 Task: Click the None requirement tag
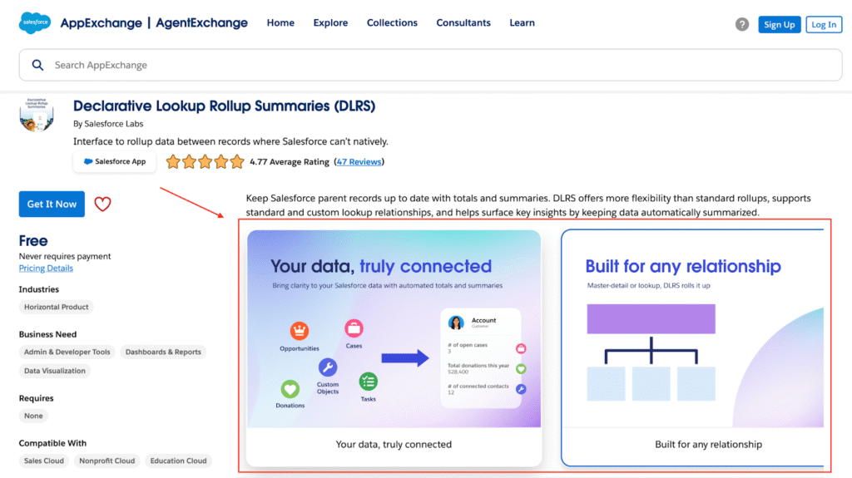33,416
